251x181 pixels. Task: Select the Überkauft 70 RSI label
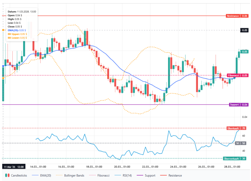point(236,128)
